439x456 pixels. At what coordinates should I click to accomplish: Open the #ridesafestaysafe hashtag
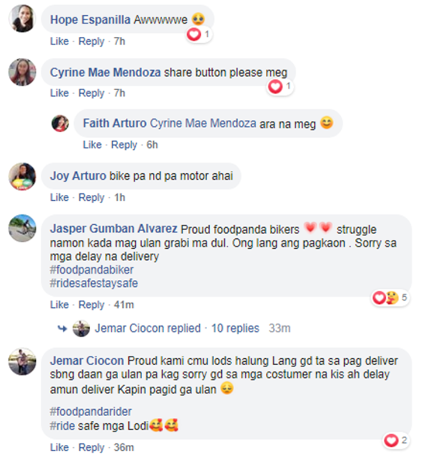point(94,283)
